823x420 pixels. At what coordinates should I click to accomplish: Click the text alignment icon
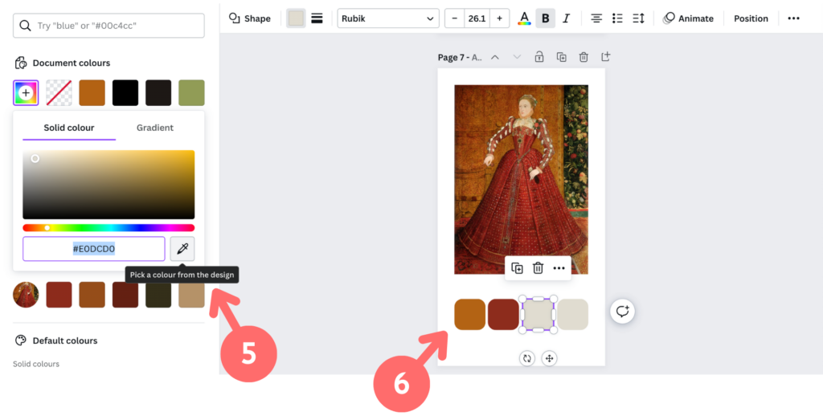(596, 18)
